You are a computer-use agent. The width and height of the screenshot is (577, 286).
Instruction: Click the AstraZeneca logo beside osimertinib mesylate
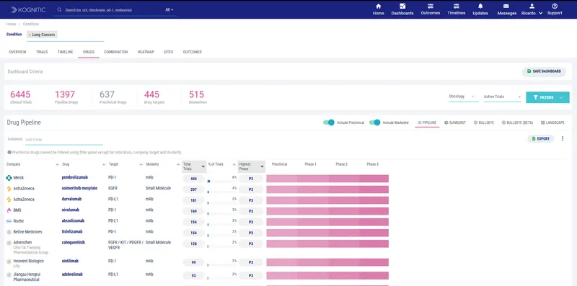pos(9,189)
